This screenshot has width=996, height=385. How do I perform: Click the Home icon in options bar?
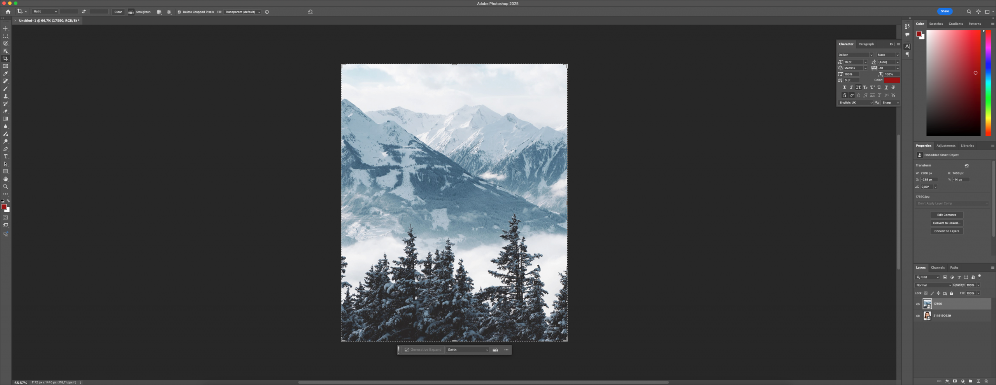[x=8, y=12]
